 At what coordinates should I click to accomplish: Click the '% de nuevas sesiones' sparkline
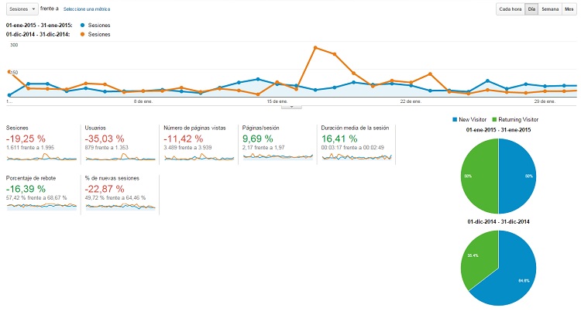tap(120, 205)
